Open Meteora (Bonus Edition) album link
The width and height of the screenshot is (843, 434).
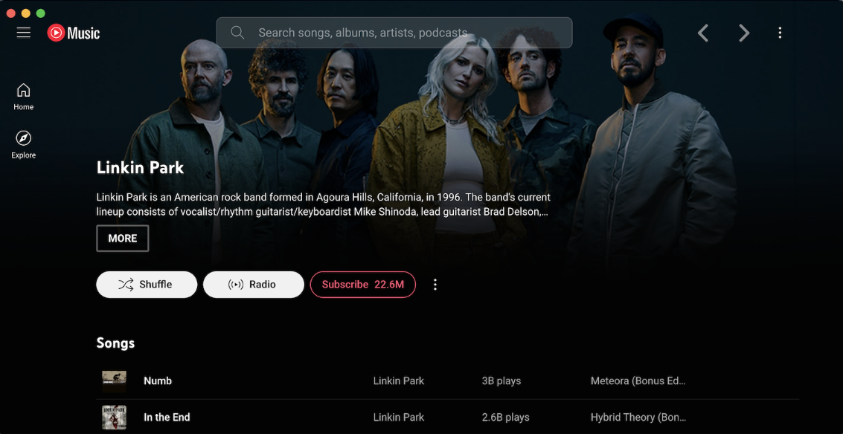pyautogui.click(x=638, y=380)
